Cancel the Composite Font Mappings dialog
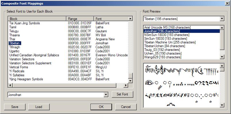The height and width of the screenshot is (114, 231). [126, 107]
